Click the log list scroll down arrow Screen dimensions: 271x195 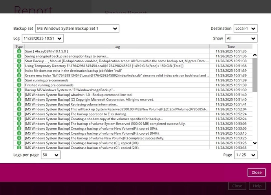tap(255, 143)
